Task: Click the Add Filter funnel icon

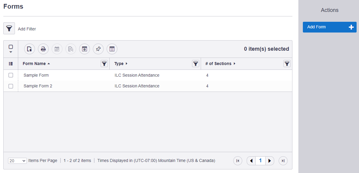Action: [9, 29]
